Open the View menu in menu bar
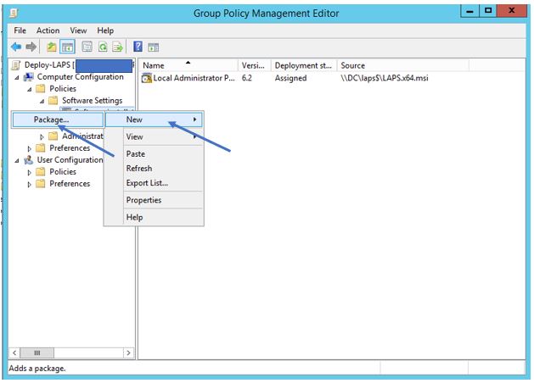Image resolution: width=534 pixels, height=383 pixels. (78, 31)
